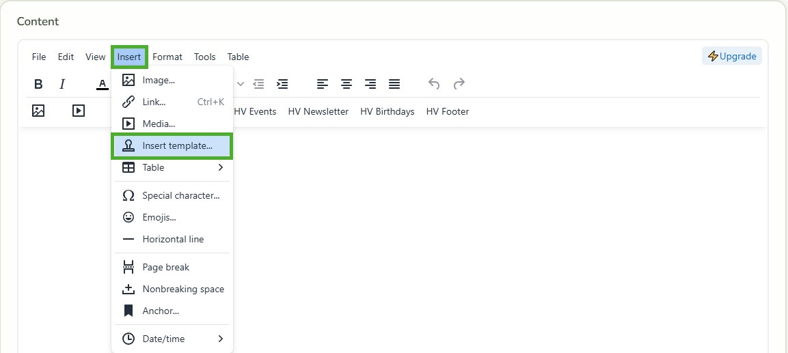Open the Edit menu
The width and height of the screenshot is (788, 353).
(66, 57)
